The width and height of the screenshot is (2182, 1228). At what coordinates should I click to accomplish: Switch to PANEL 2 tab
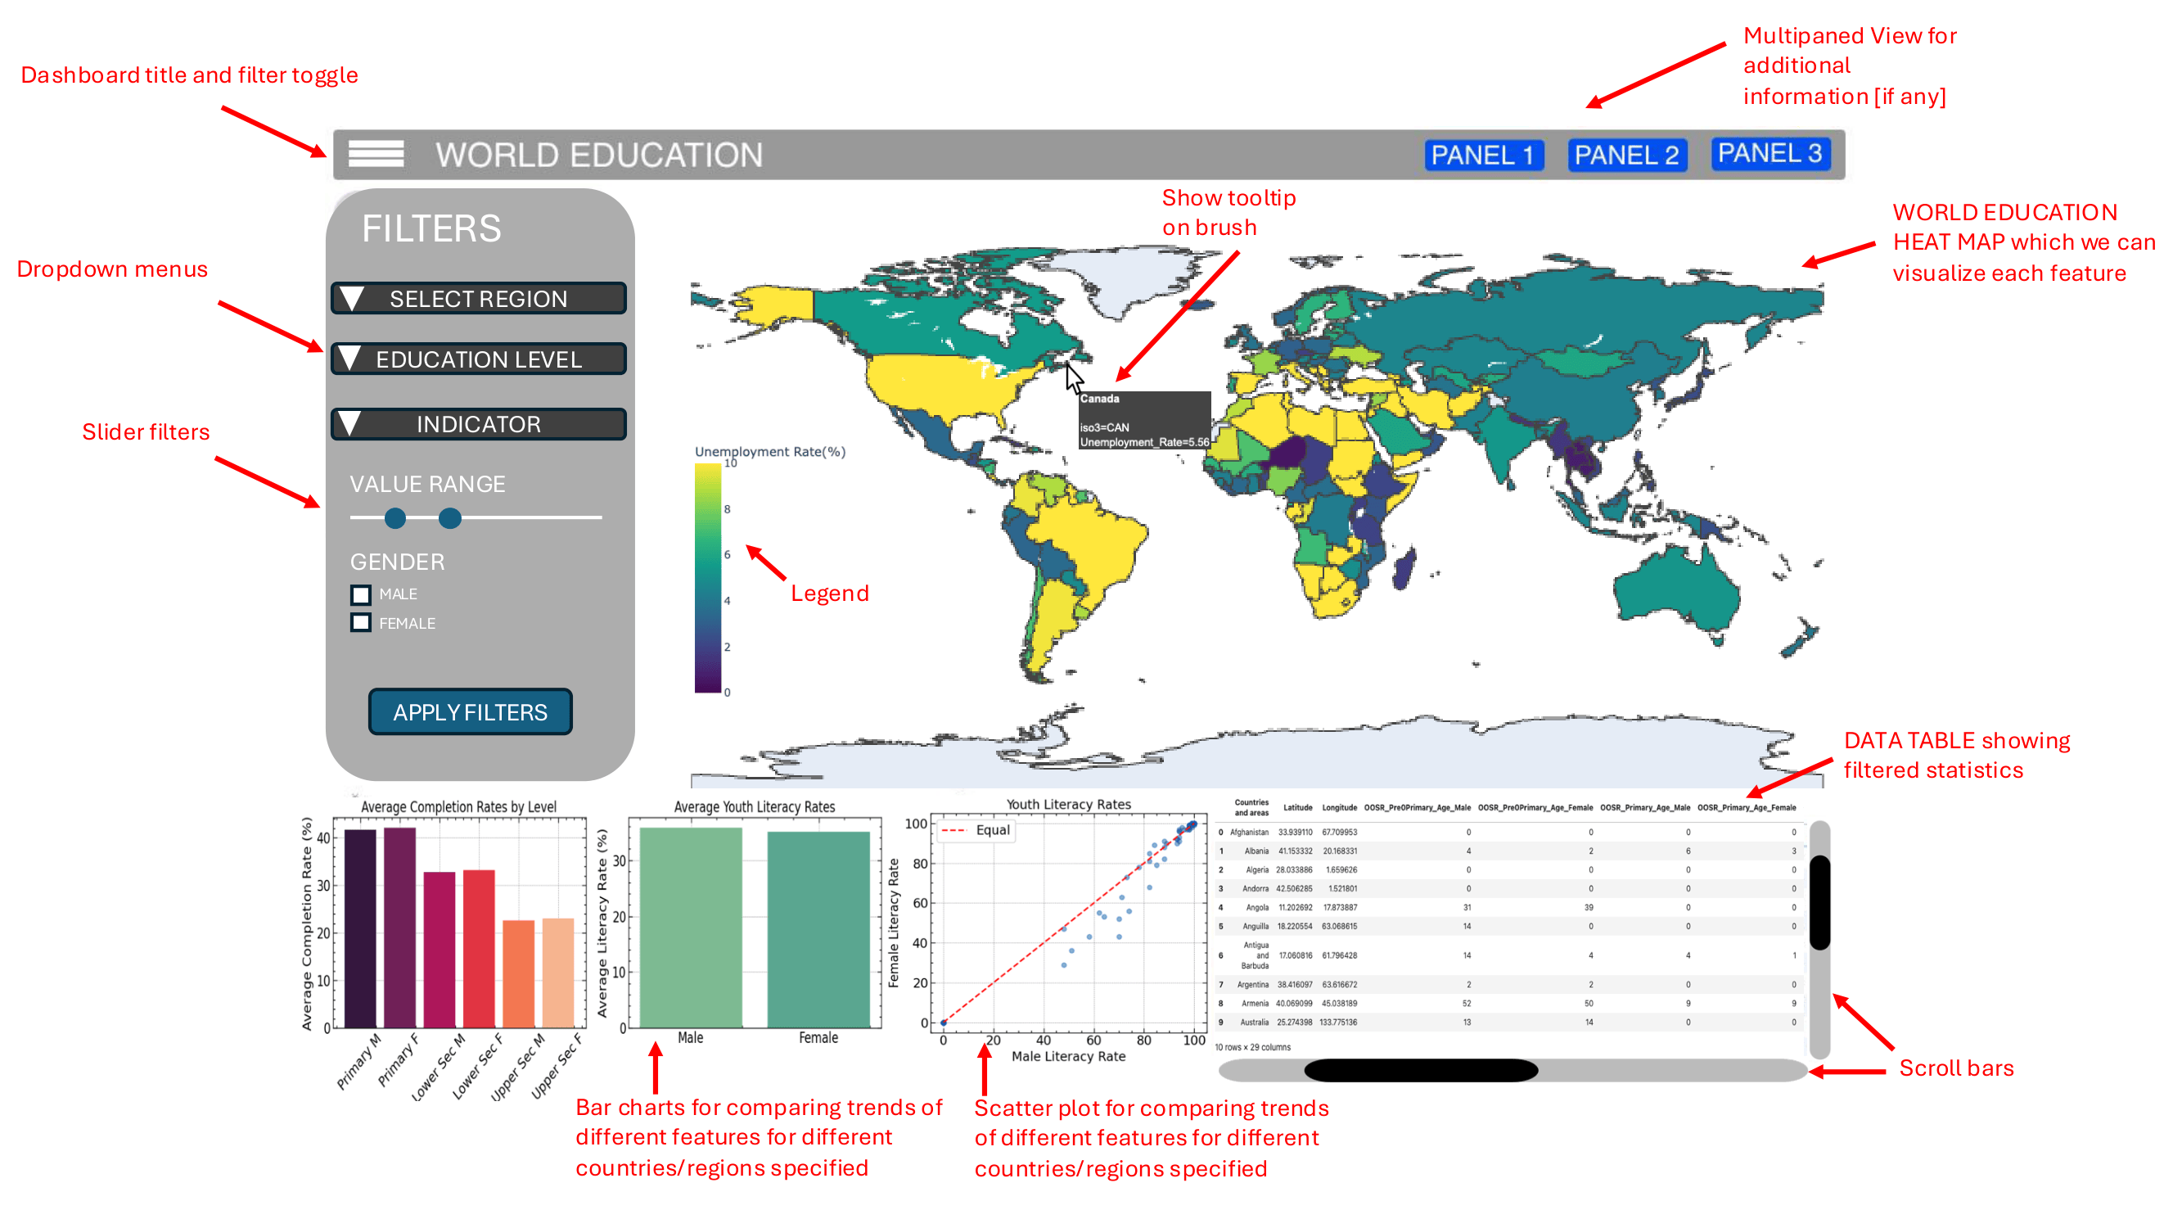point(1626,155)
